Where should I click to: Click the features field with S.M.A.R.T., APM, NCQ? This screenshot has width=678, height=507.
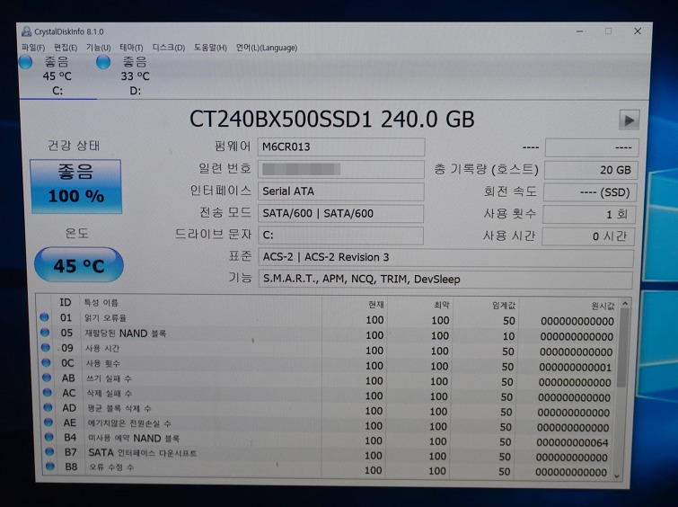click(445, 280)
